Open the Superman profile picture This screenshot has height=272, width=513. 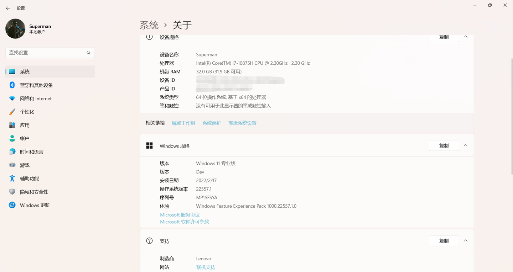15,29
